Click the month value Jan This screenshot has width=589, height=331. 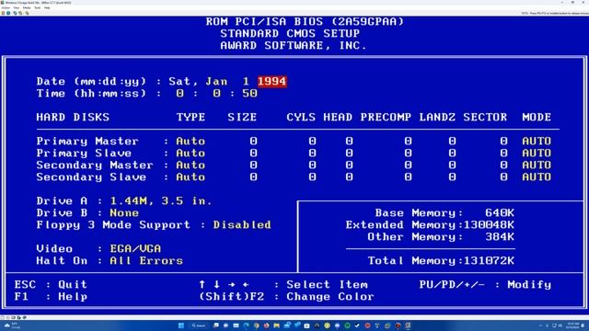[x=216, y=82]
